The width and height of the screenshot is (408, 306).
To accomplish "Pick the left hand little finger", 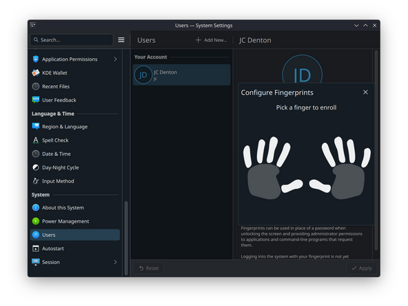I will coord(247,156).
